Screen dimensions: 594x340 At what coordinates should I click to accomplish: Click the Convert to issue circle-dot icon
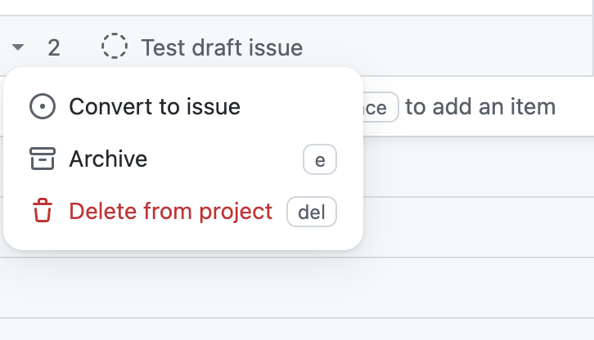[42, 106]
